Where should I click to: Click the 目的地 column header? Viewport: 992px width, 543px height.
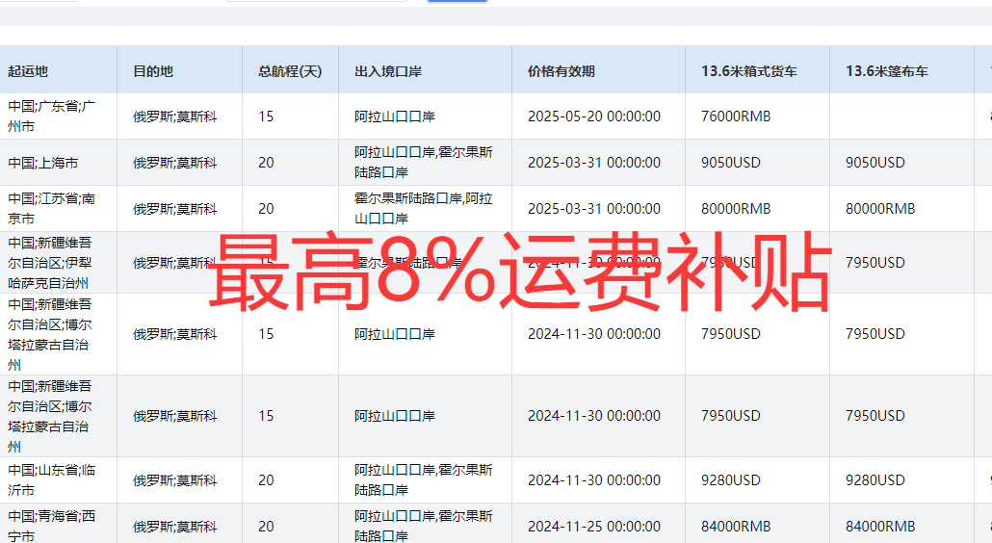point(153,71)
